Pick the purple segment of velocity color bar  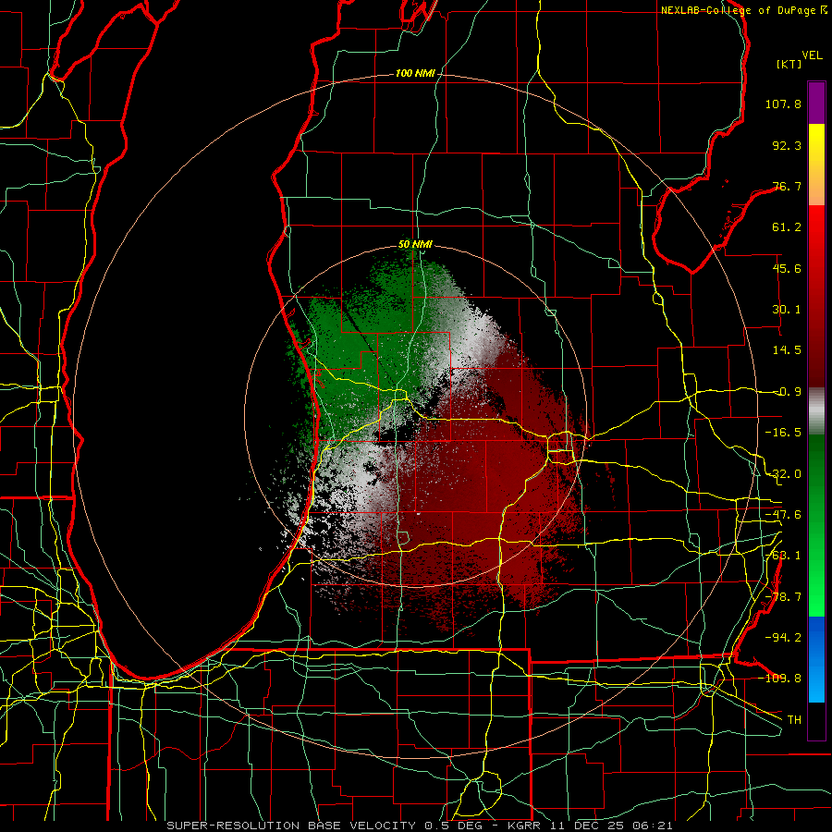pyautogui.click(x=816, y=103)
